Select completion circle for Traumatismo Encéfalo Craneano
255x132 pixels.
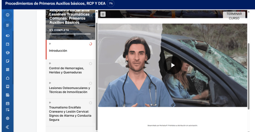point(90,103)
